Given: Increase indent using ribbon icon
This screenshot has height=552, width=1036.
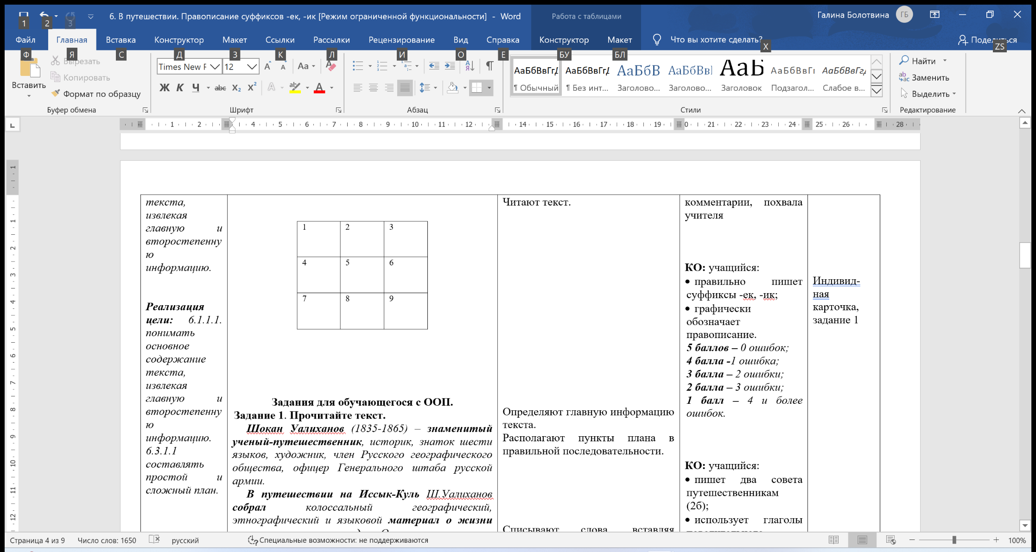Looking at the screenshot, I should tap(450, 66).
